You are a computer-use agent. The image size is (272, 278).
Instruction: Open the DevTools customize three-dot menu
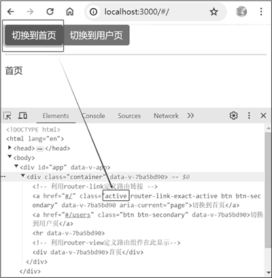point(249,116)
